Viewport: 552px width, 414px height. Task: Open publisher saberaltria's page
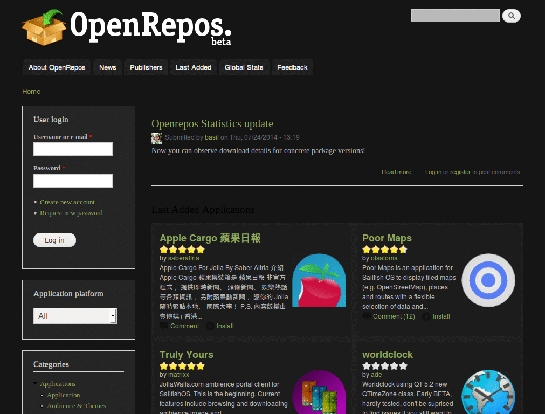pyautogui.click(x=183, y=258)
